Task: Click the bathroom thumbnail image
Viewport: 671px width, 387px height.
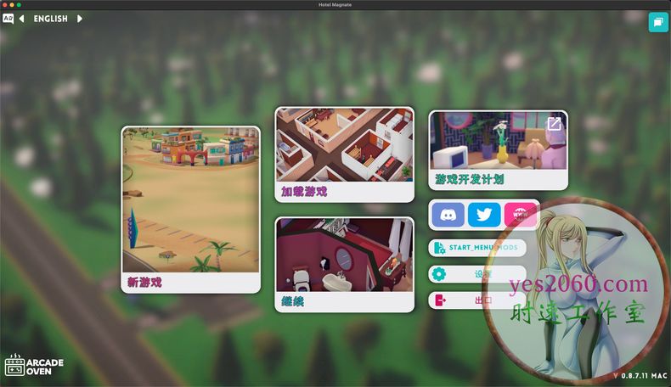Action: (344, 255)
